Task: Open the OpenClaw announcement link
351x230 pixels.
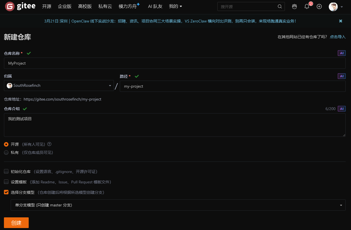Action: pos(170,21)
